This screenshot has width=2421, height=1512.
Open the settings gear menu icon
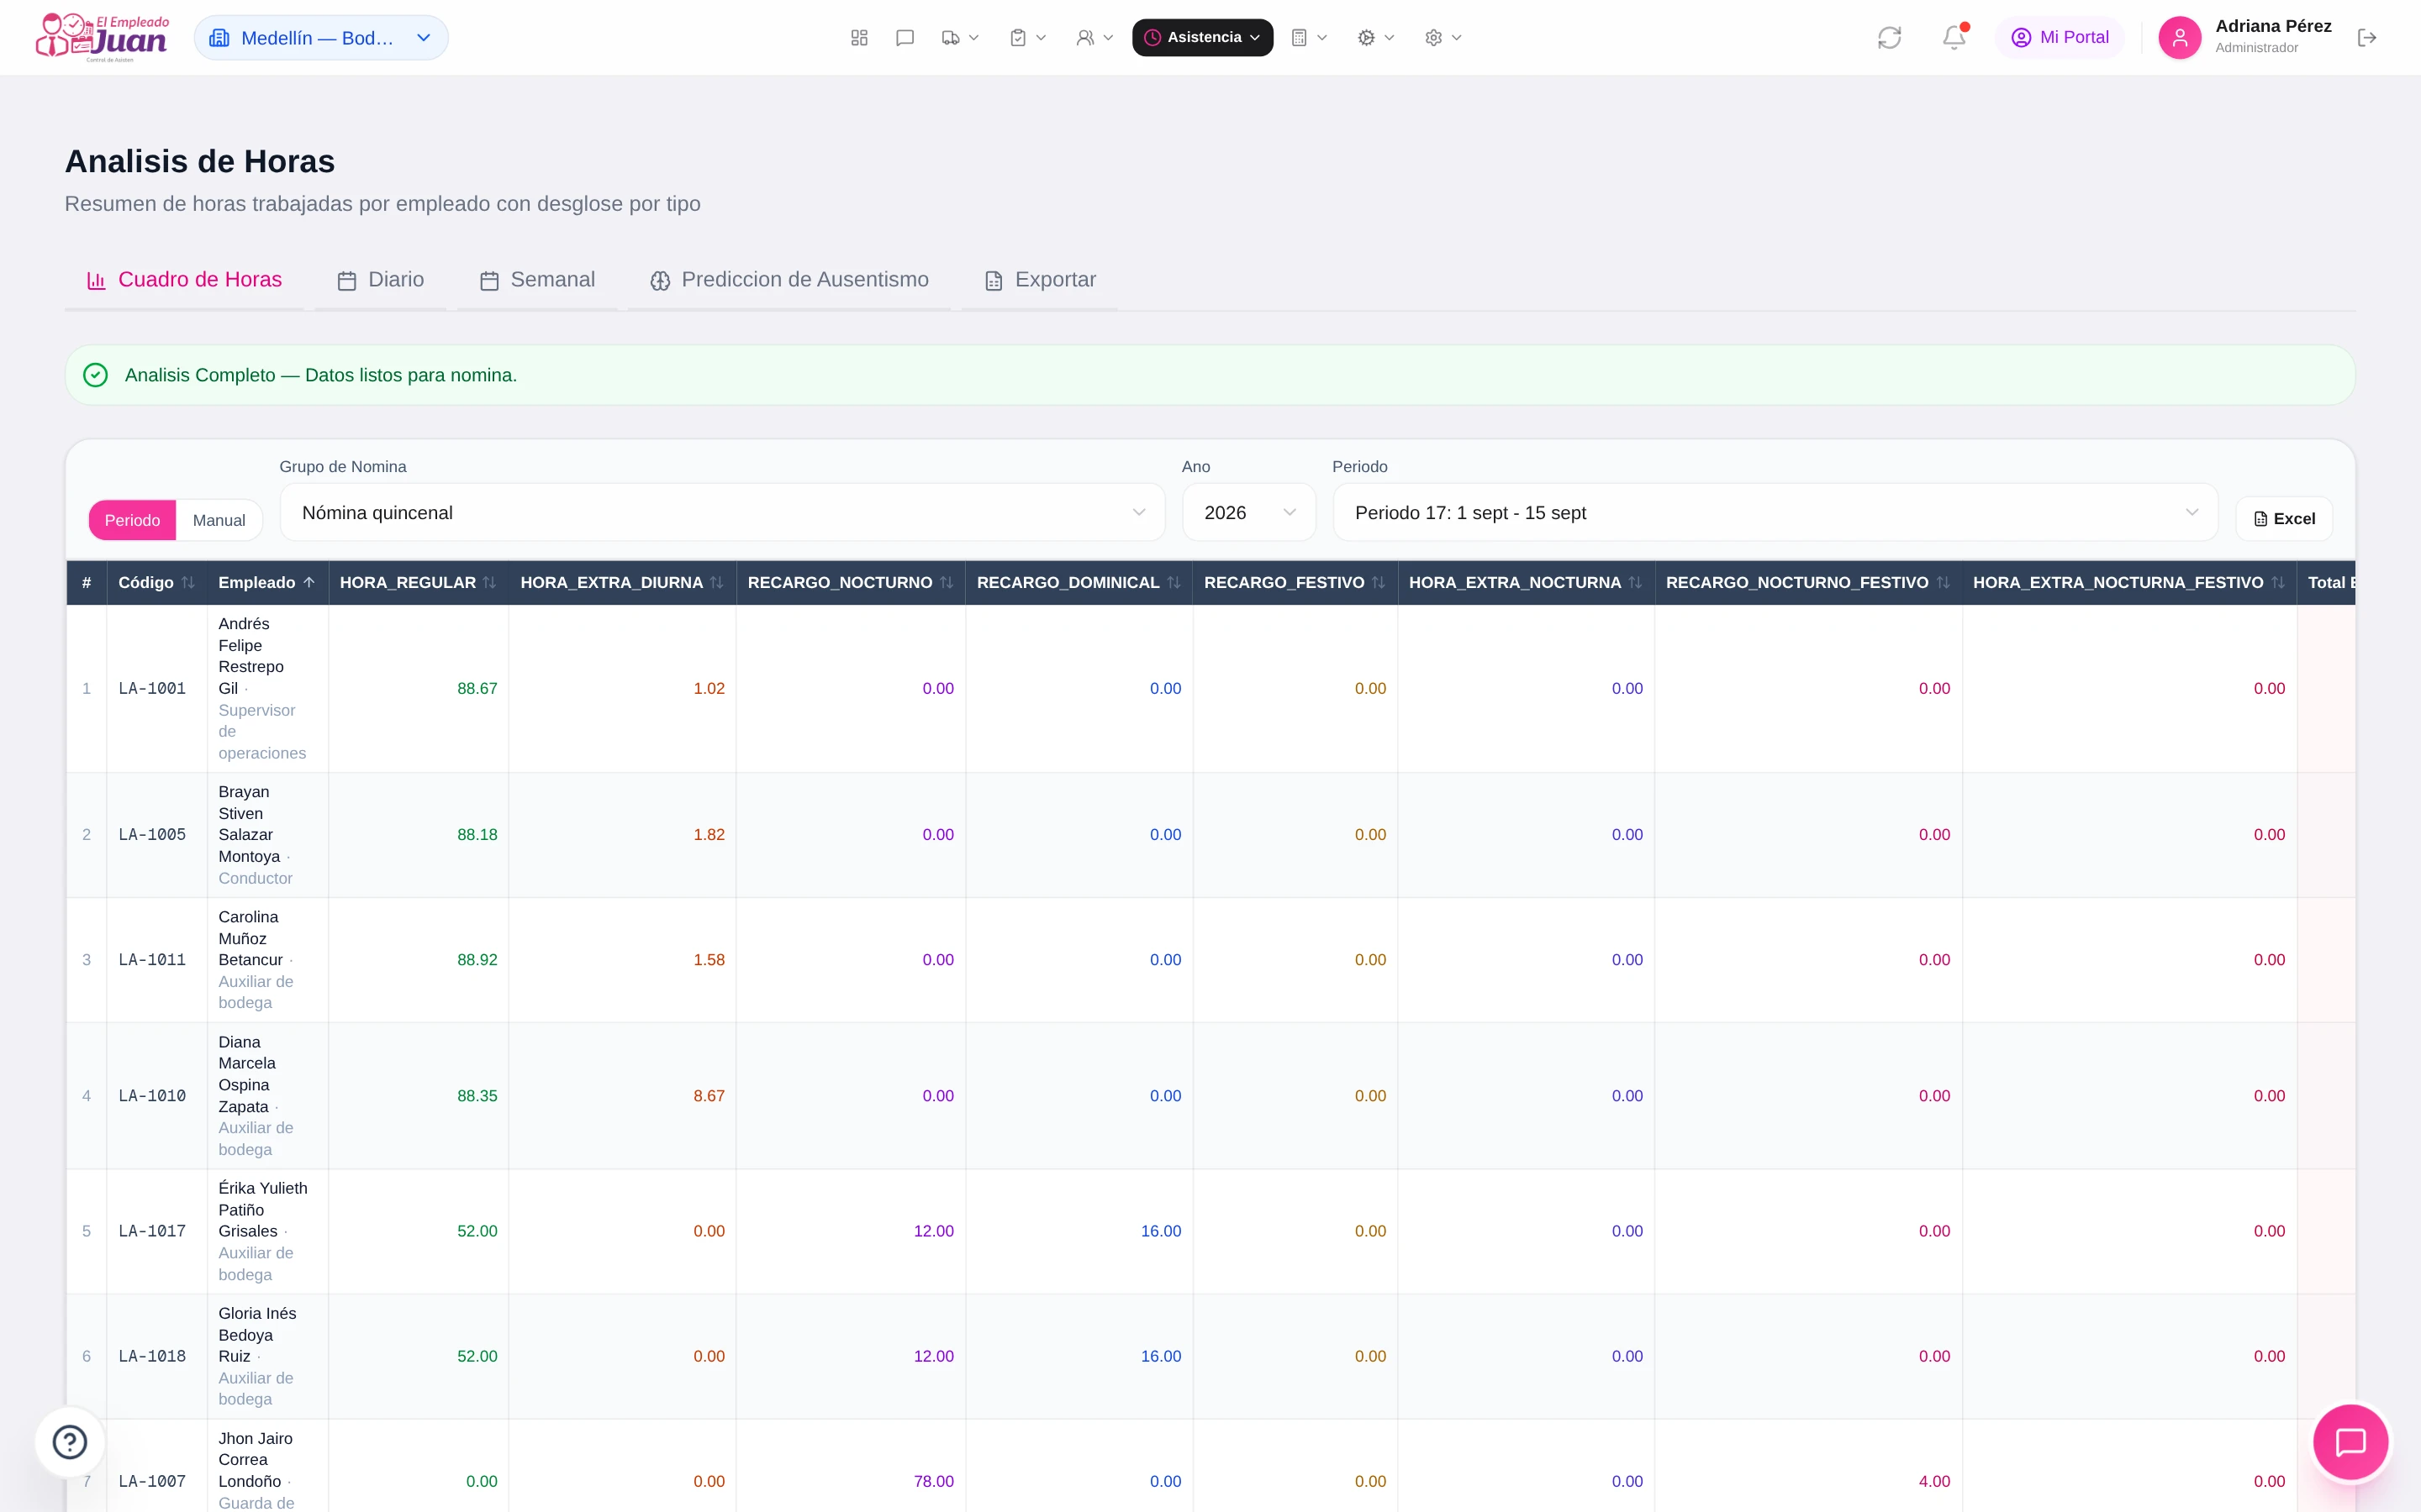[x=1443, y=38]
